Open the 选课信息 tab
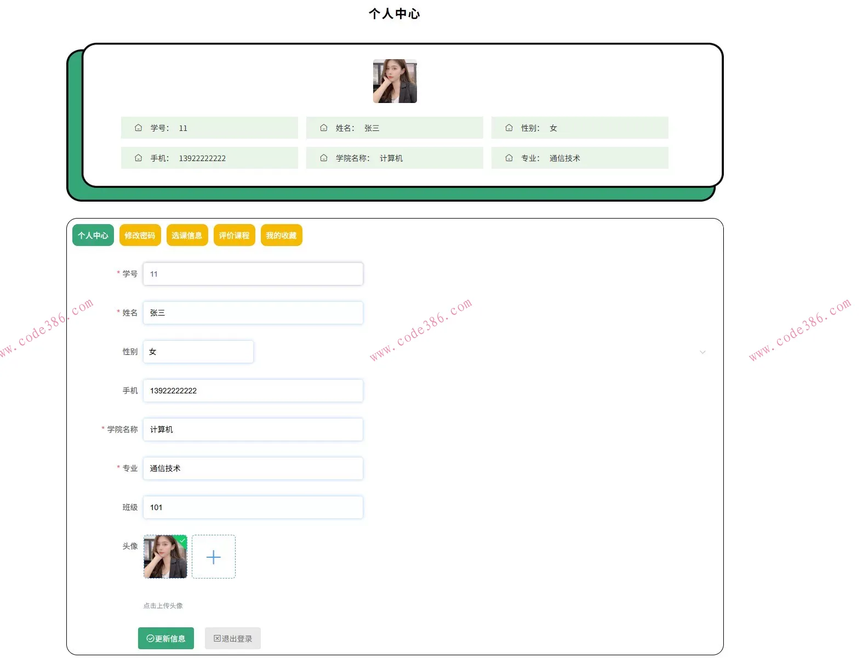Screen dimensions: 863x658 coord(187,236)
